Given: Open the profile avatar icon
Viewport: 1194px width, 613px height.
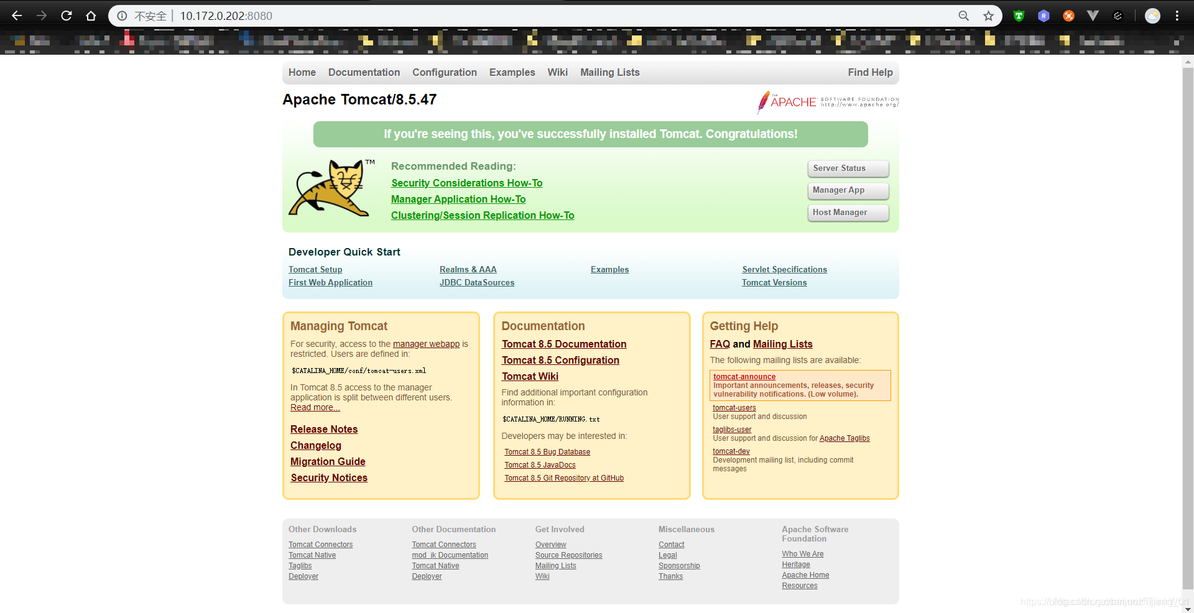Looking at the screenshot, I should (x=1152, y=16).
